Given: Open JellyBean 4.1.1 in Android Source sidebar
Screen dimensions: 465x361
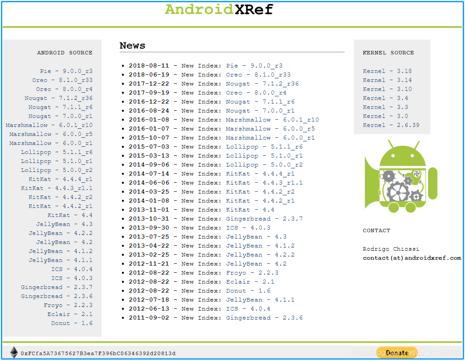Looking at the screenshot, I should coord(60,260).
